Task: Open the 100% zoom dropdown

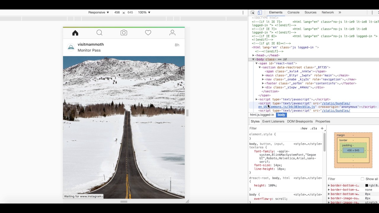Action: pyautogui.click(x=144, y=12)
